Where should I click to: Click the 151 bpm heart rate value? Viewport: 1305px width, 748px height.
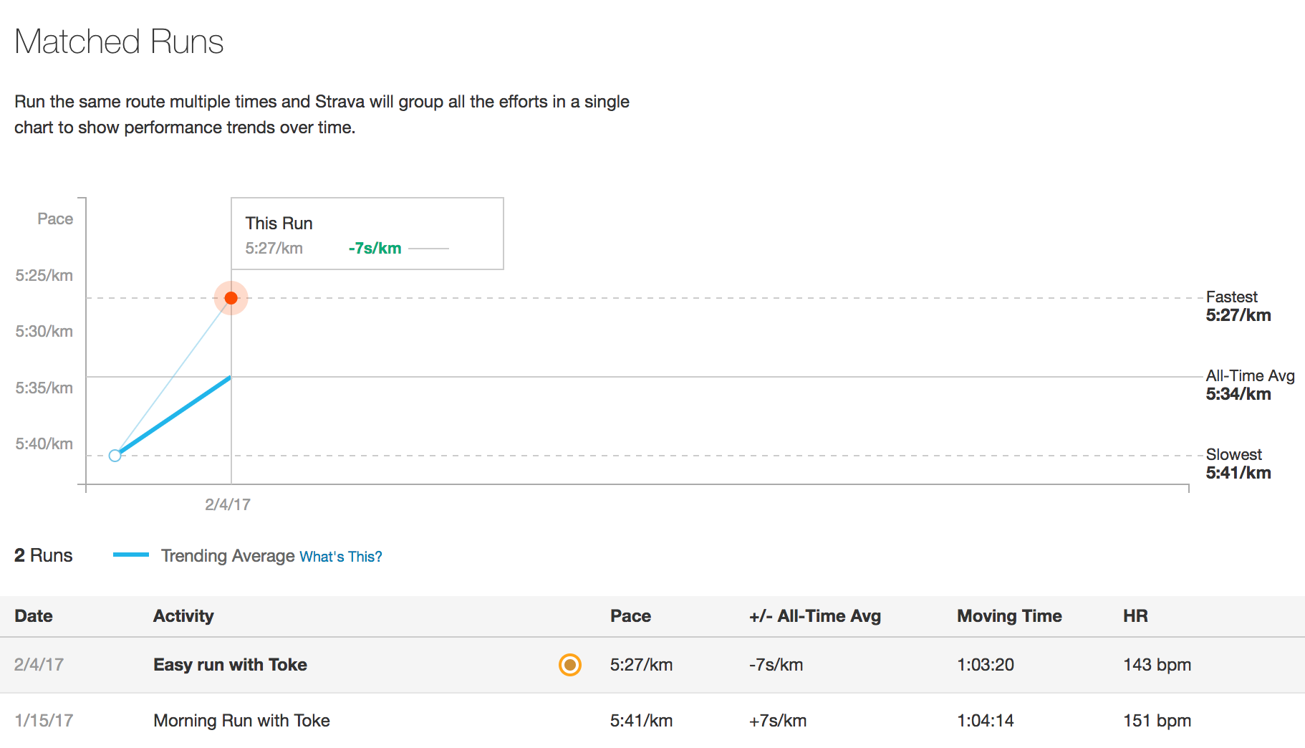(x=1157, y=721)
